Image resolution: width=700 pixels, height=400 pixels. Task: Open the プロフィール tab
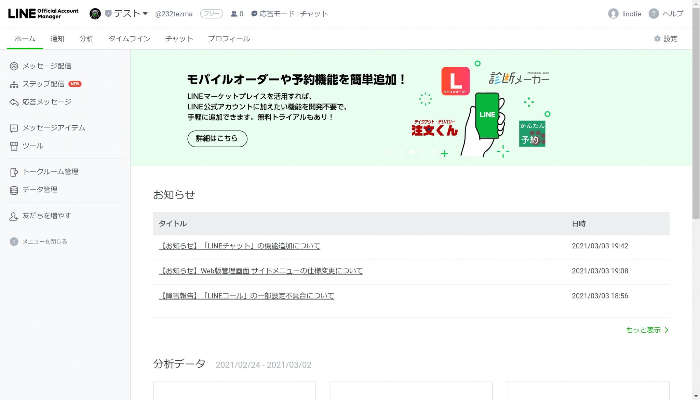pos(229,39)
